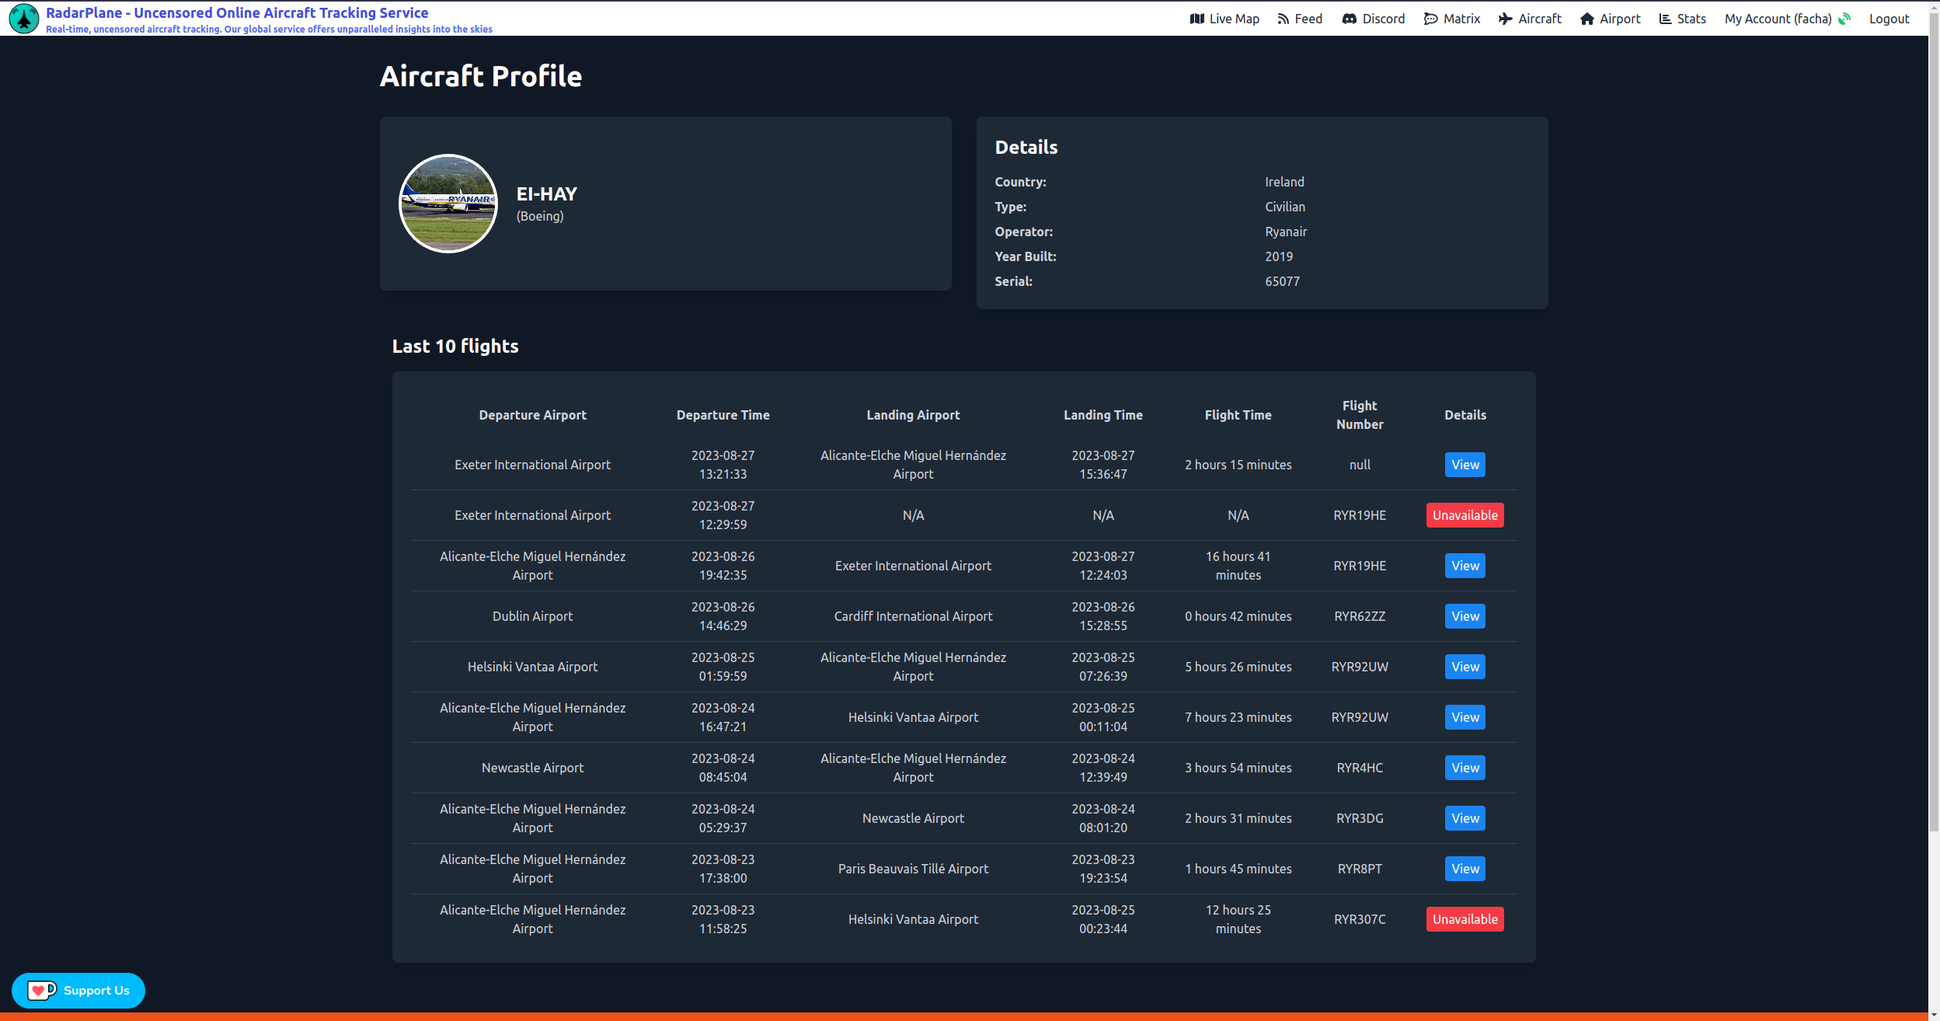Click the serial number 65077
Viewport: 1940px width, 1021px height.
(x=1282, y=281)
